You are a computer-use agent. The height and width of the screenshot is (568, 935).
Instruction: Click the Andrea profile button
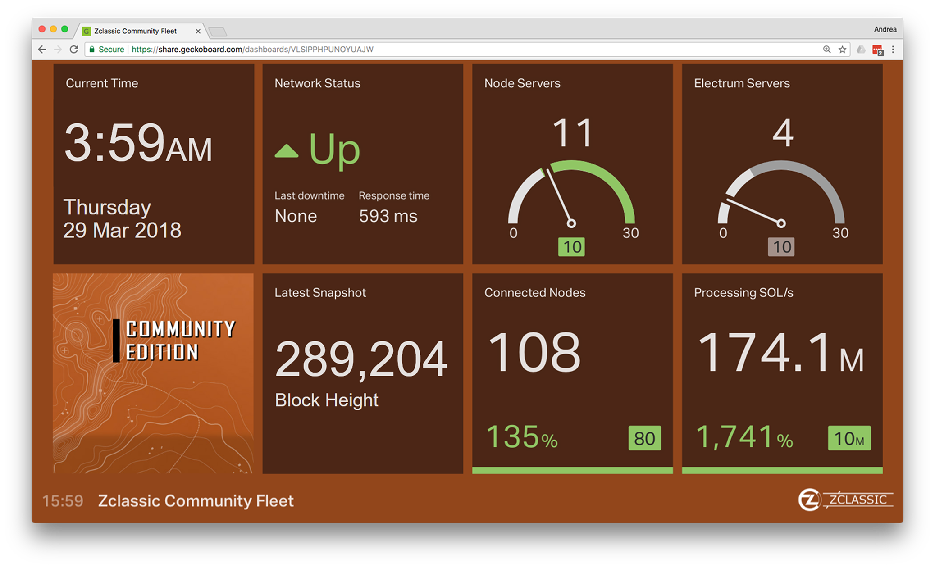point(885,29)
